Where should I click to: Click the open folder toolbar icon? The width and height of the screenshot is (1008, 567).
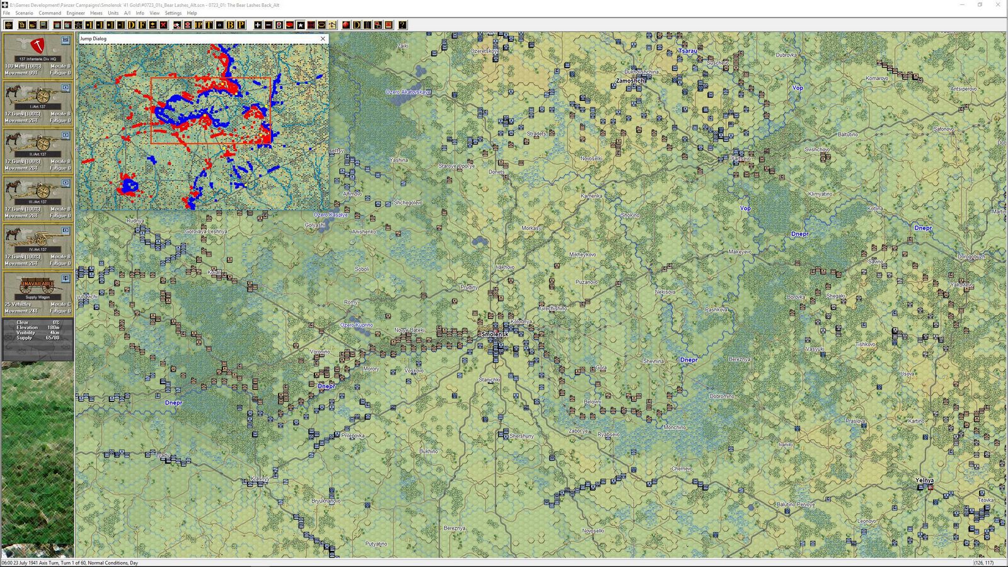click(33, 25)
